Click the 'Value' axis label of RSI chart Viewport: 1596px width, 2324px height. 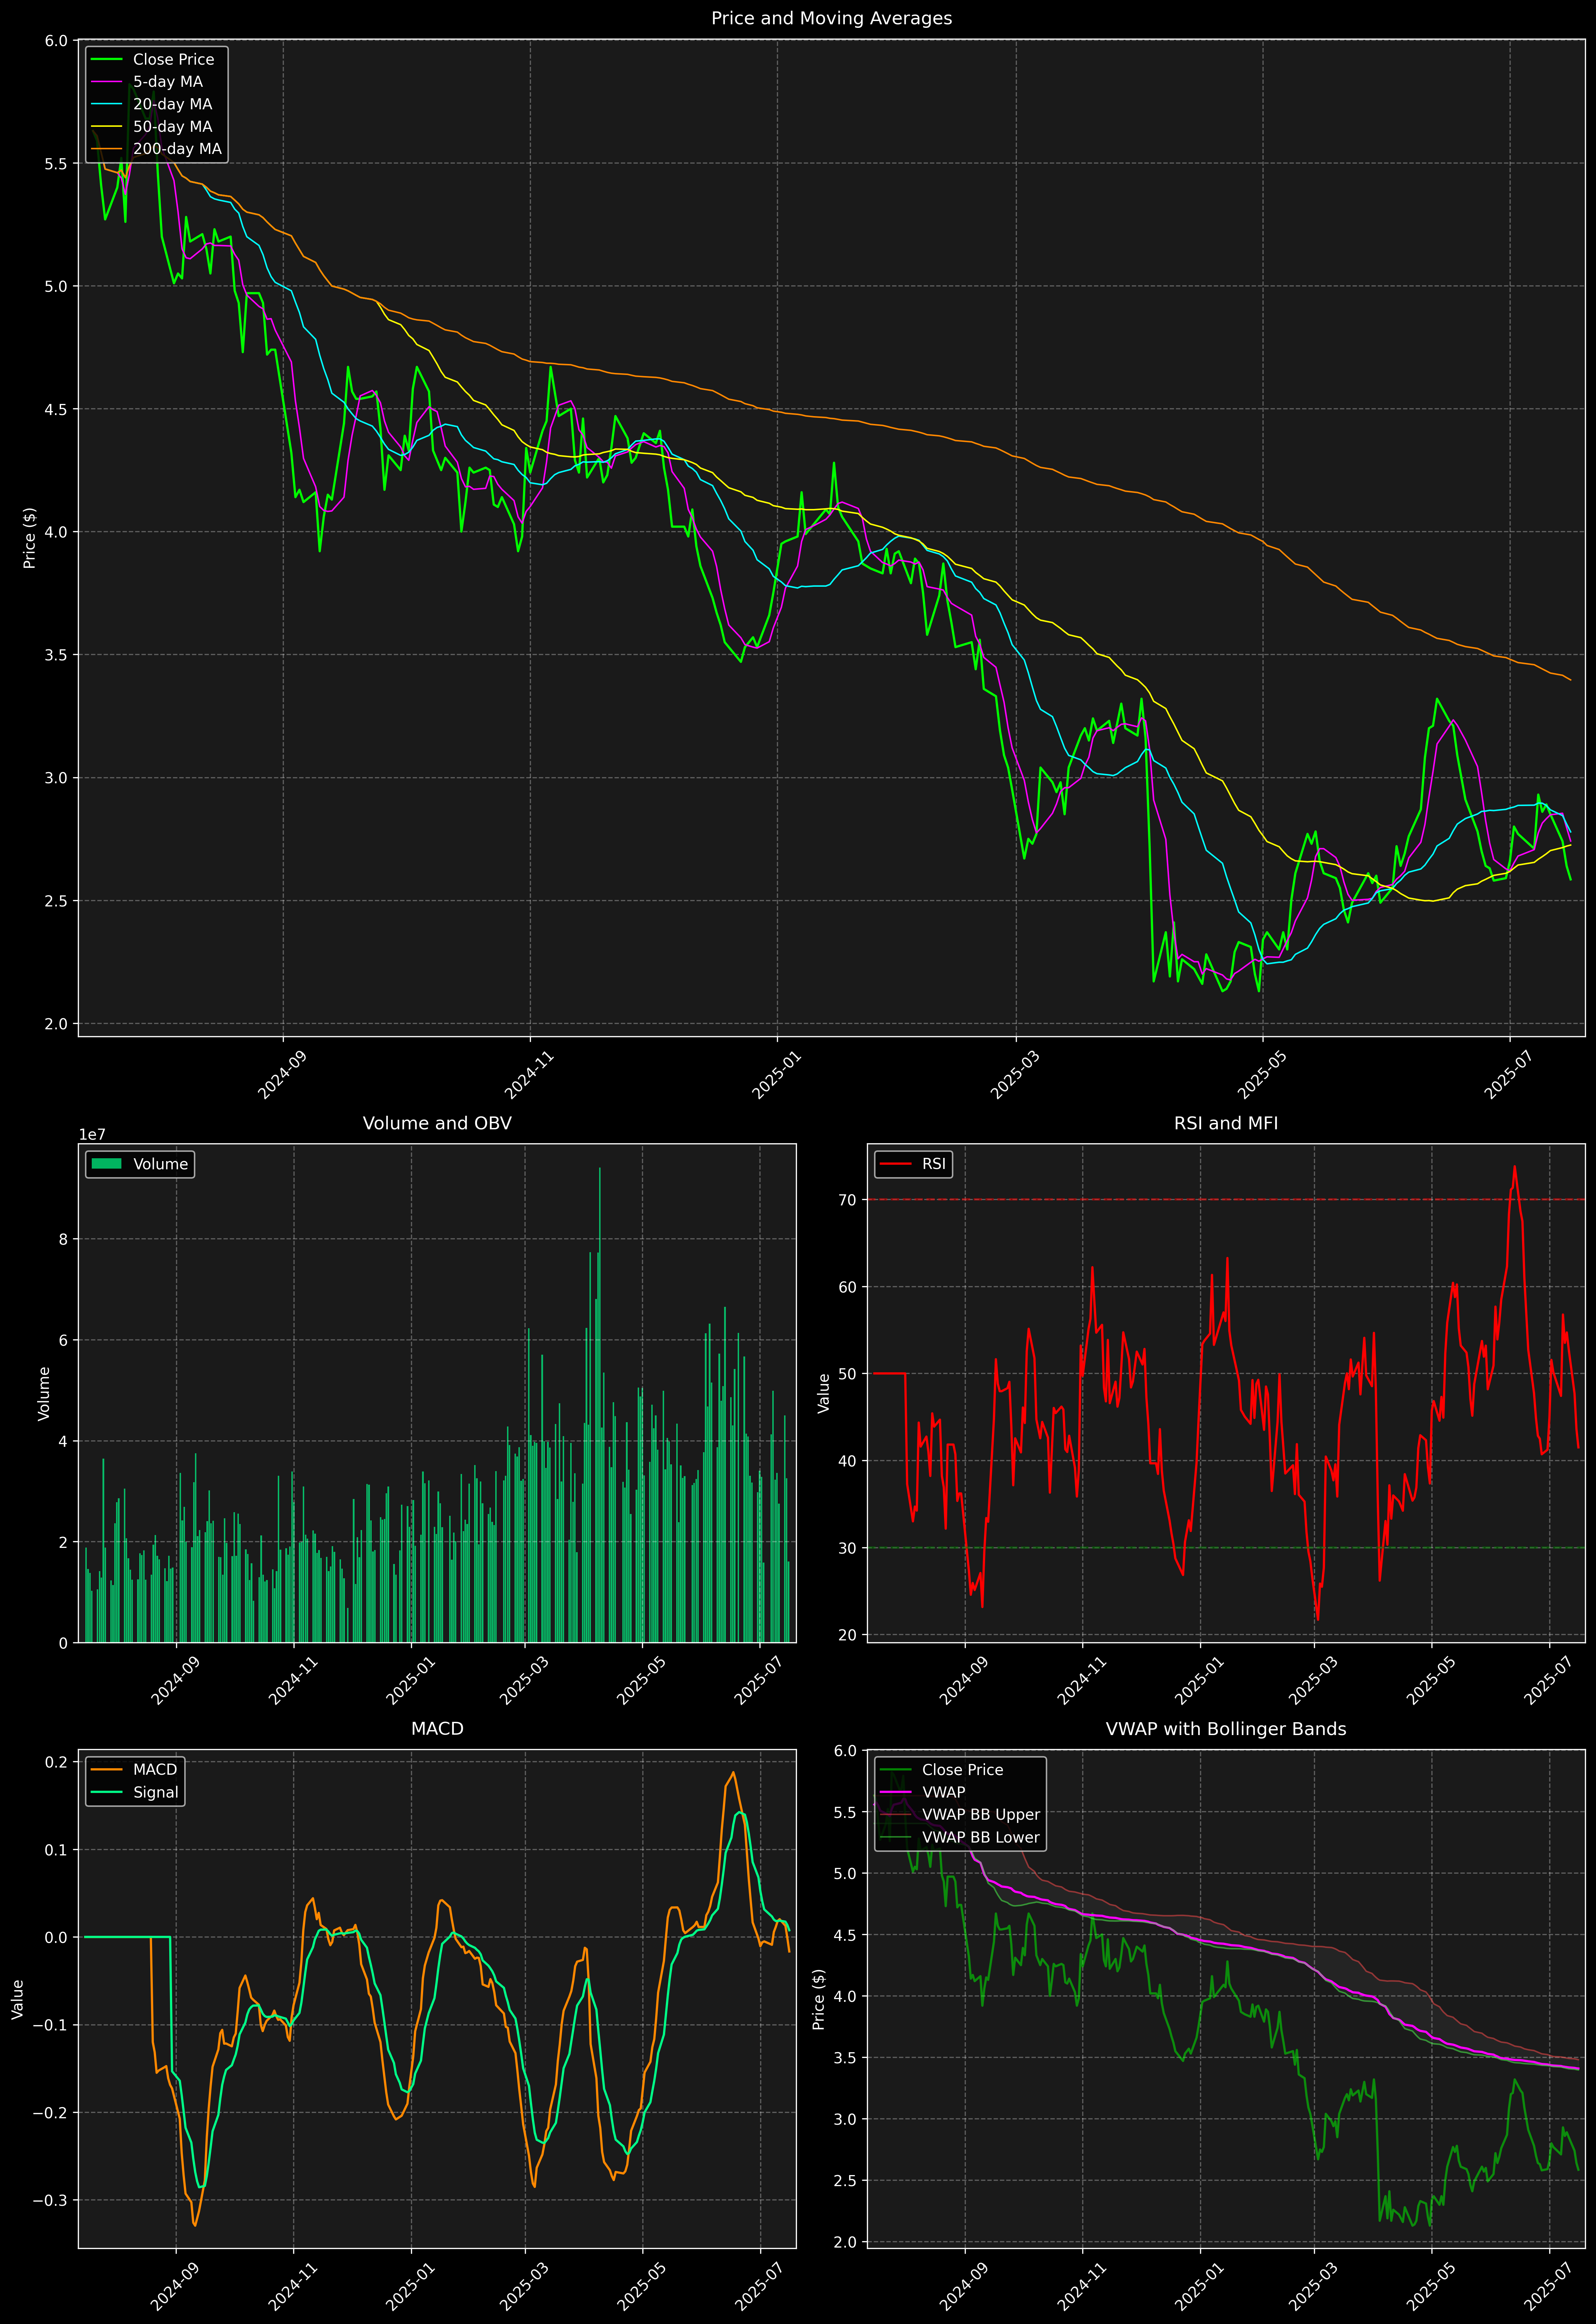tap(824, 1393)
